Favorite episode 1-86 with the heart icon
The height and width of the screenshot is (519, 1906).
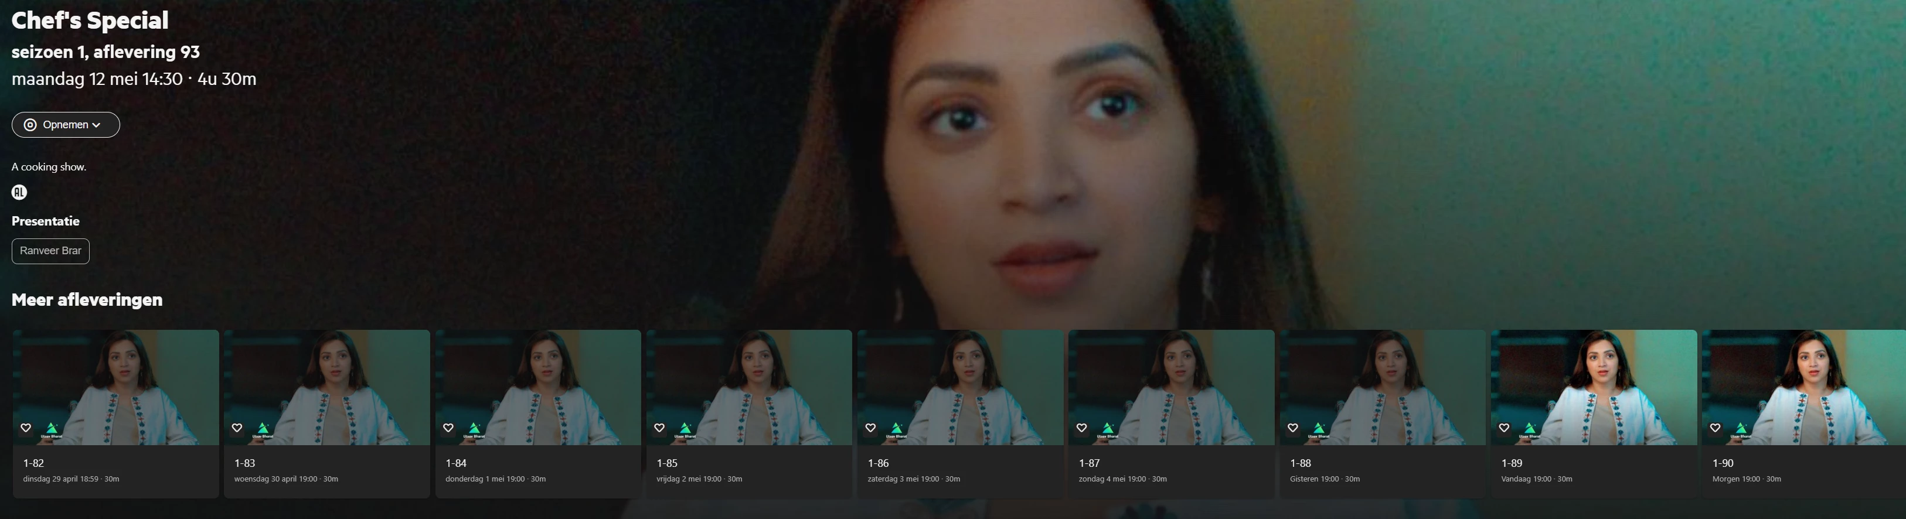click(871, 428)
